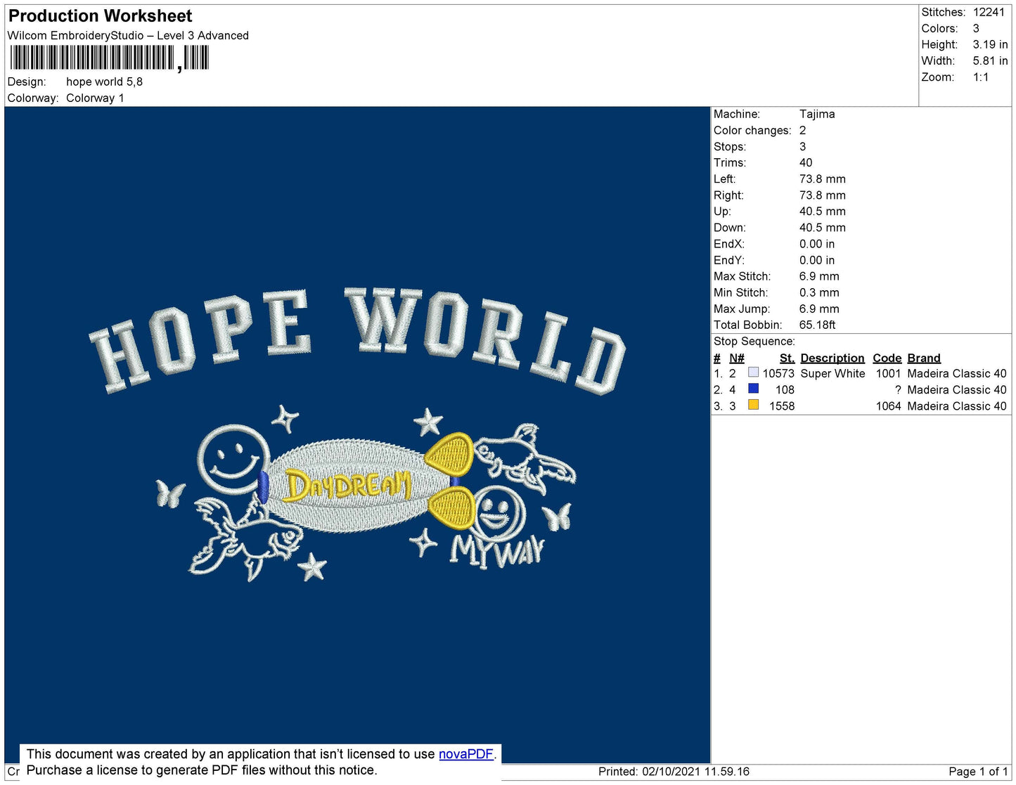Screen dimensions: 1016x785
Task: Click the barcode at the top
Action: tap(109, 58)
